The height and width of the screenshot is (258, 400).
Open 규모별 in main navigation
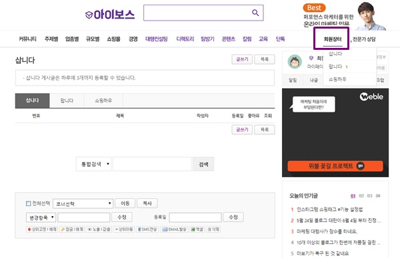coord(93,39)
